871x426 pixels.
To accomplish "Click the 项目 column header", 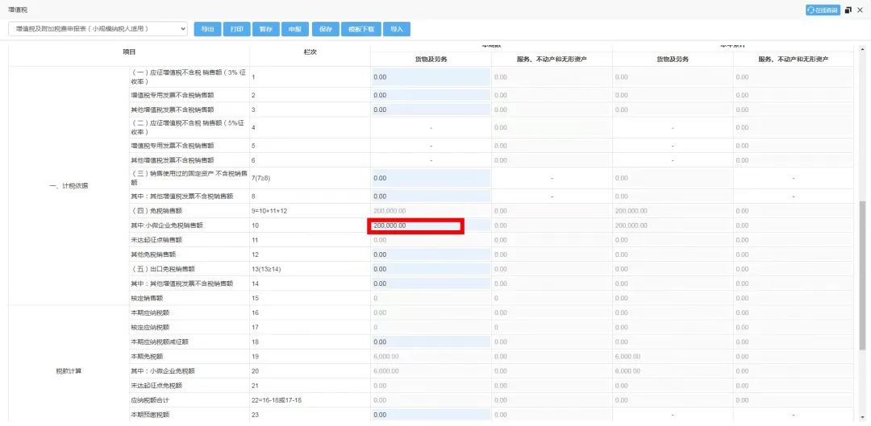I will tap(129, 52).
